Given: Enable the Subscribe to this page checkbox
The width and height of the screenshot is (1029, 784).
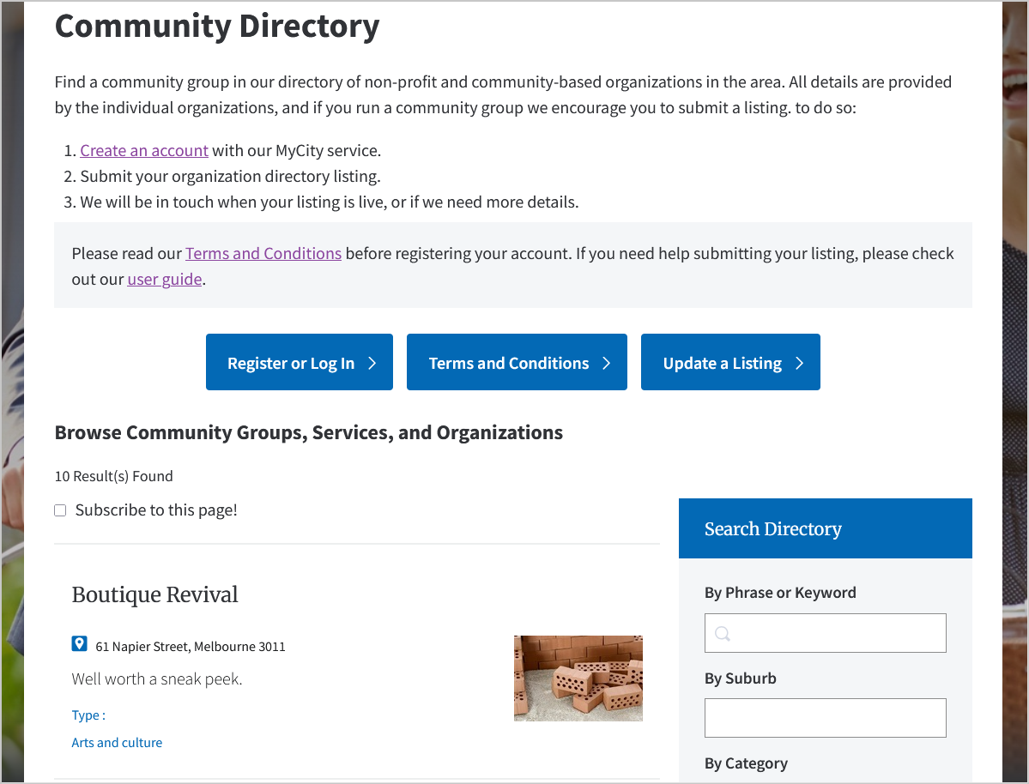Looking at the screenshot, I should [60, 510].
